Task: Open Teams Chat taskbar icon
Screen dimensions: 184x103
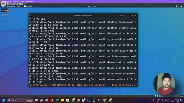Action: pos(47,100)
